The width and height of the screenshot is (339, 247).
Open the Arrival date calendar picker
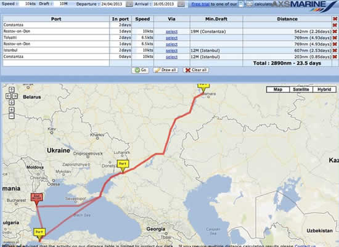click(181, 4)
